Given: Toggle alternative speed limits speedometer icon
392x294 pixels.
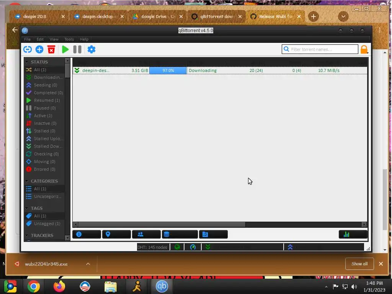Looking at the screenshot, I should click(x=193, y=247).
